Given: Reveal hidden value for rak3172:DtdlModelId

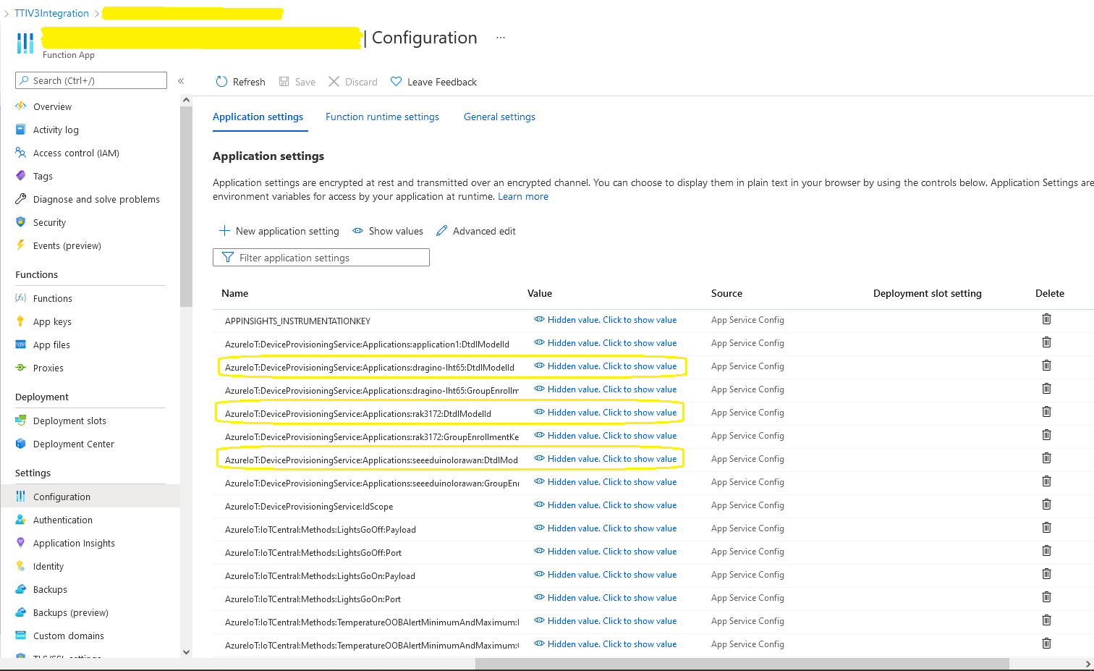Looking at the screenshot, I should (x=611, y=413).
